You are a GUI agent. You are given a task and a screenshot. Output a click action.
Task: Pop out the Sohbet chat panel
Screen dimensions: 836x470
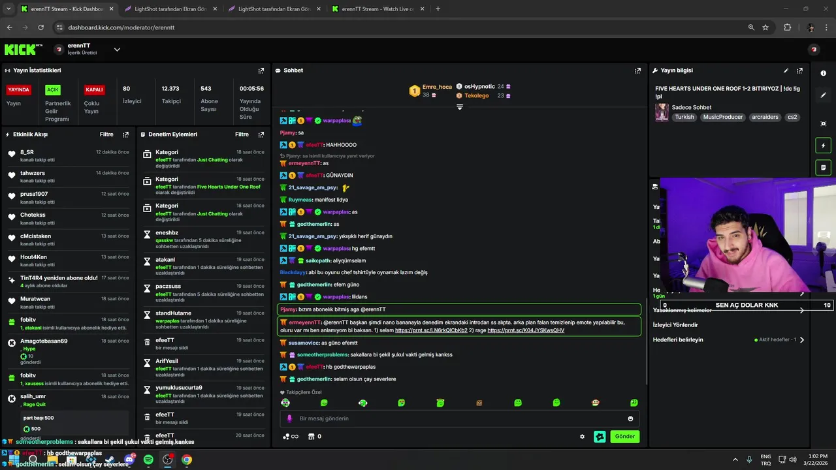tap(638, 70)
